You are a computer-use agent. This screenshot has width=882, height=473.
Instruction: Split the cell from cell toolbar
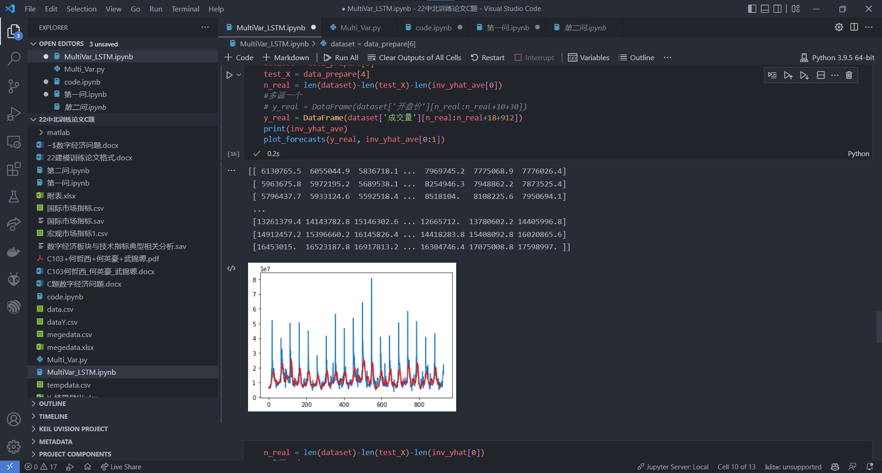pos(820,75)
